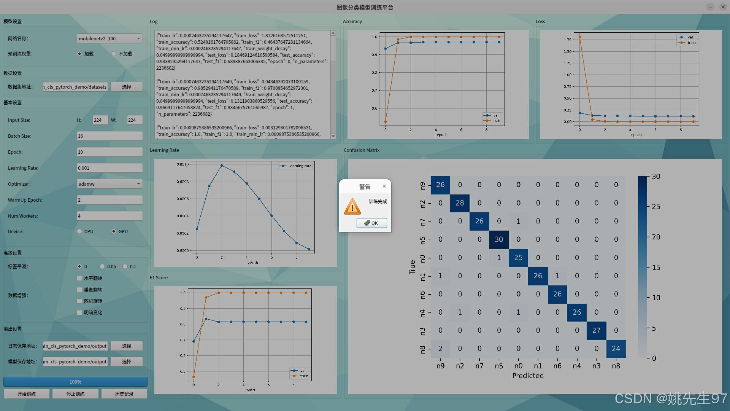Screen dimensions: 730x411
Task: Minimize the training platform window
Action: (x=710, y=7)
